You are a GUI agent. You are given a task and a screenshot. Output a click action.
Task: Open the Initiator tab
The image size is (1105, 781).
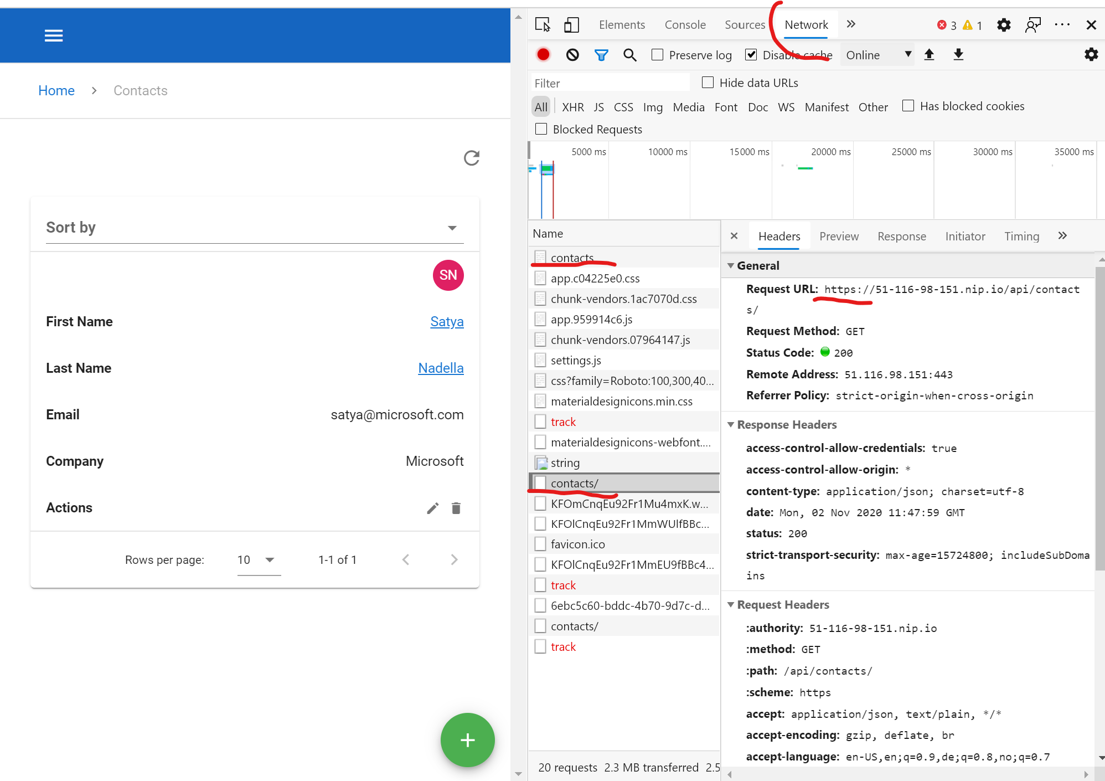click(x=965, y=237)
